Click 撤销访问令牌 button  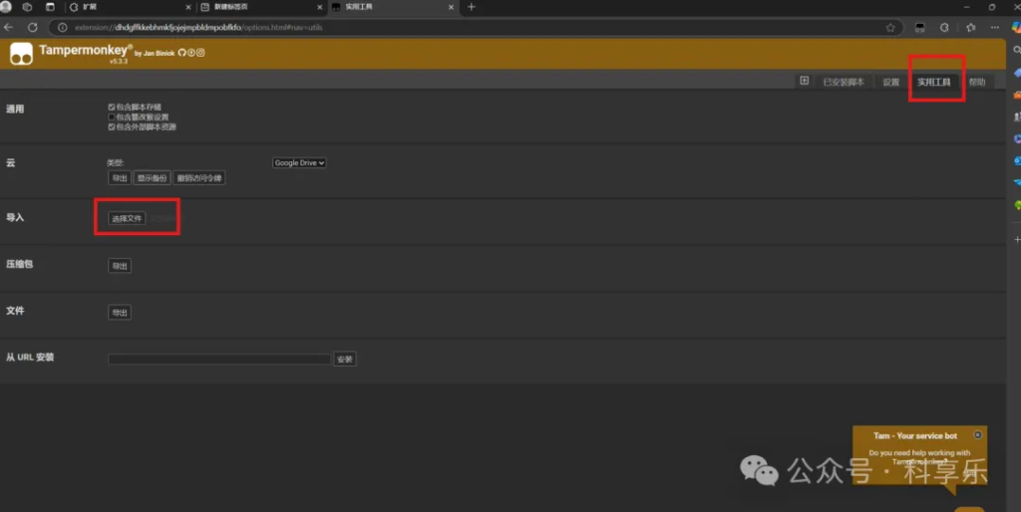(199, 177)
